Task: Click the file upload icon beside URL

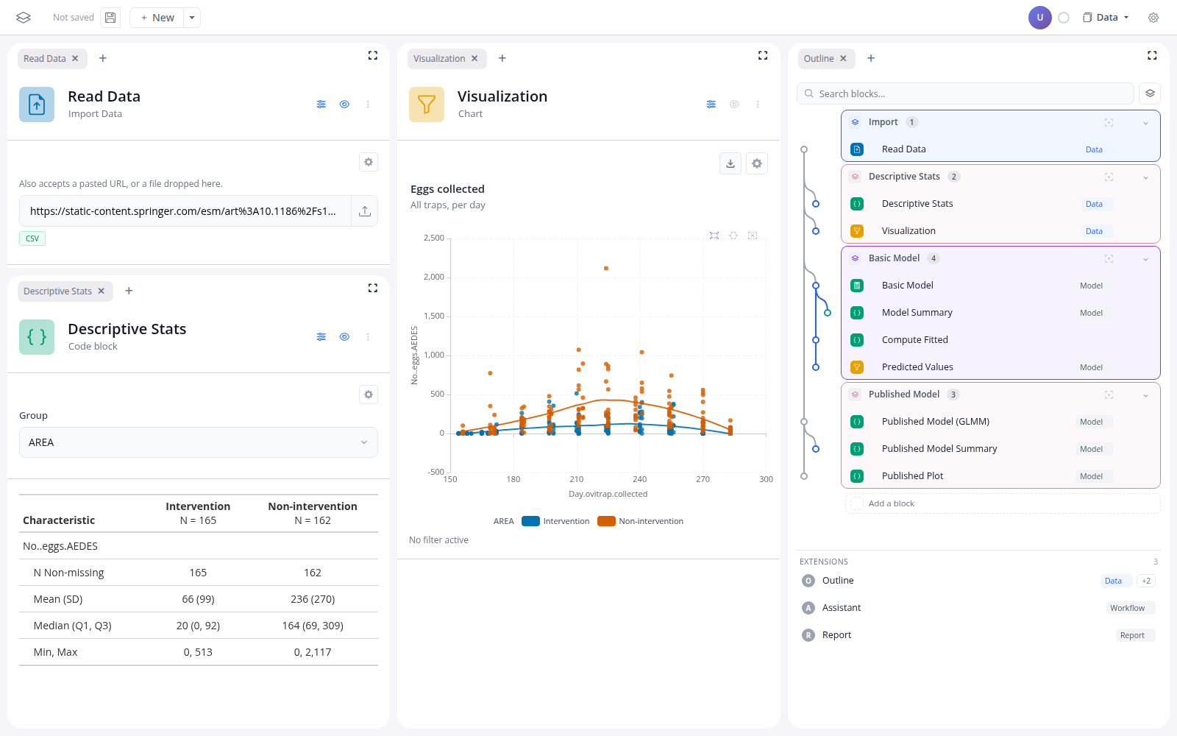Action: click(x=365, y=211)
